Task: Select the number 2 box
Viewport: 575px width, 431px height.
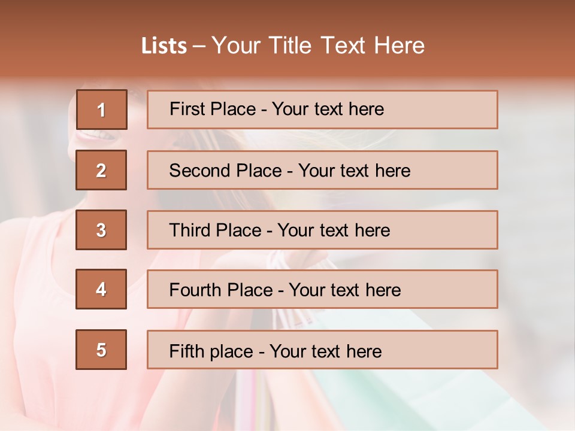Action: pyautogui.click(x=101, y=170)
